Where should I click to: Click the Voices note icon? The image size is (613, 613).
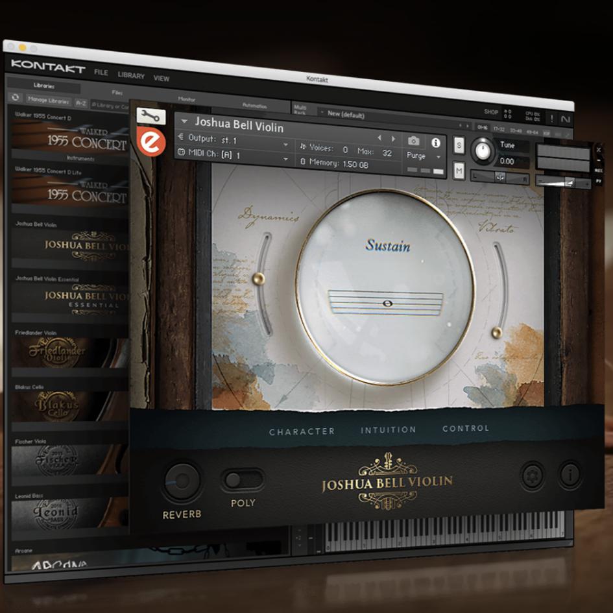(x=302, y=146)
